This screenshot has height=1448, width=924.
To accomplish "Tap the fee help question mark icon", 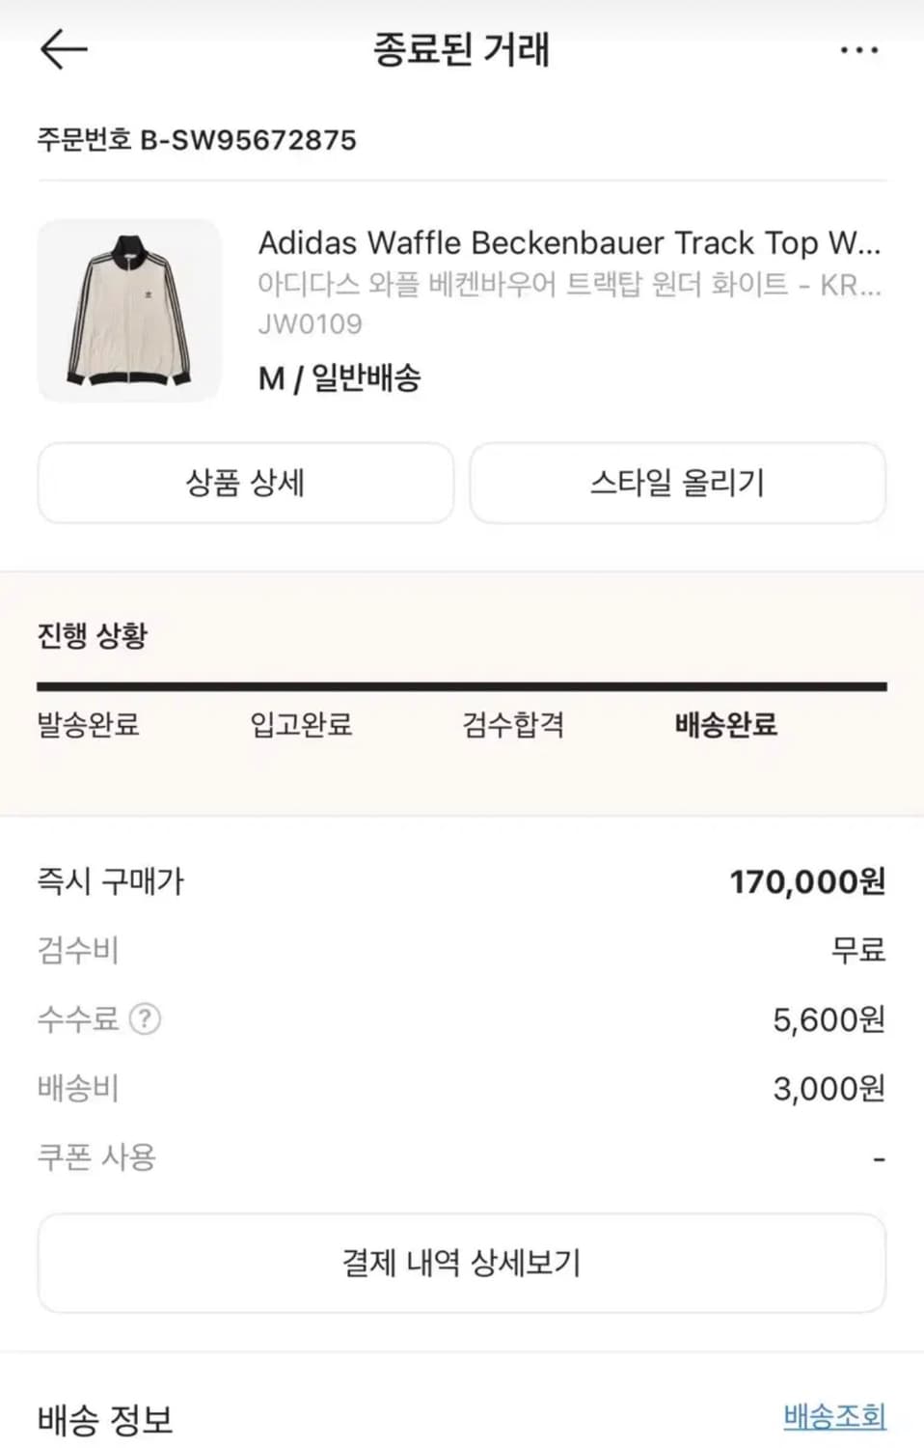I will tap(145, 1018).
